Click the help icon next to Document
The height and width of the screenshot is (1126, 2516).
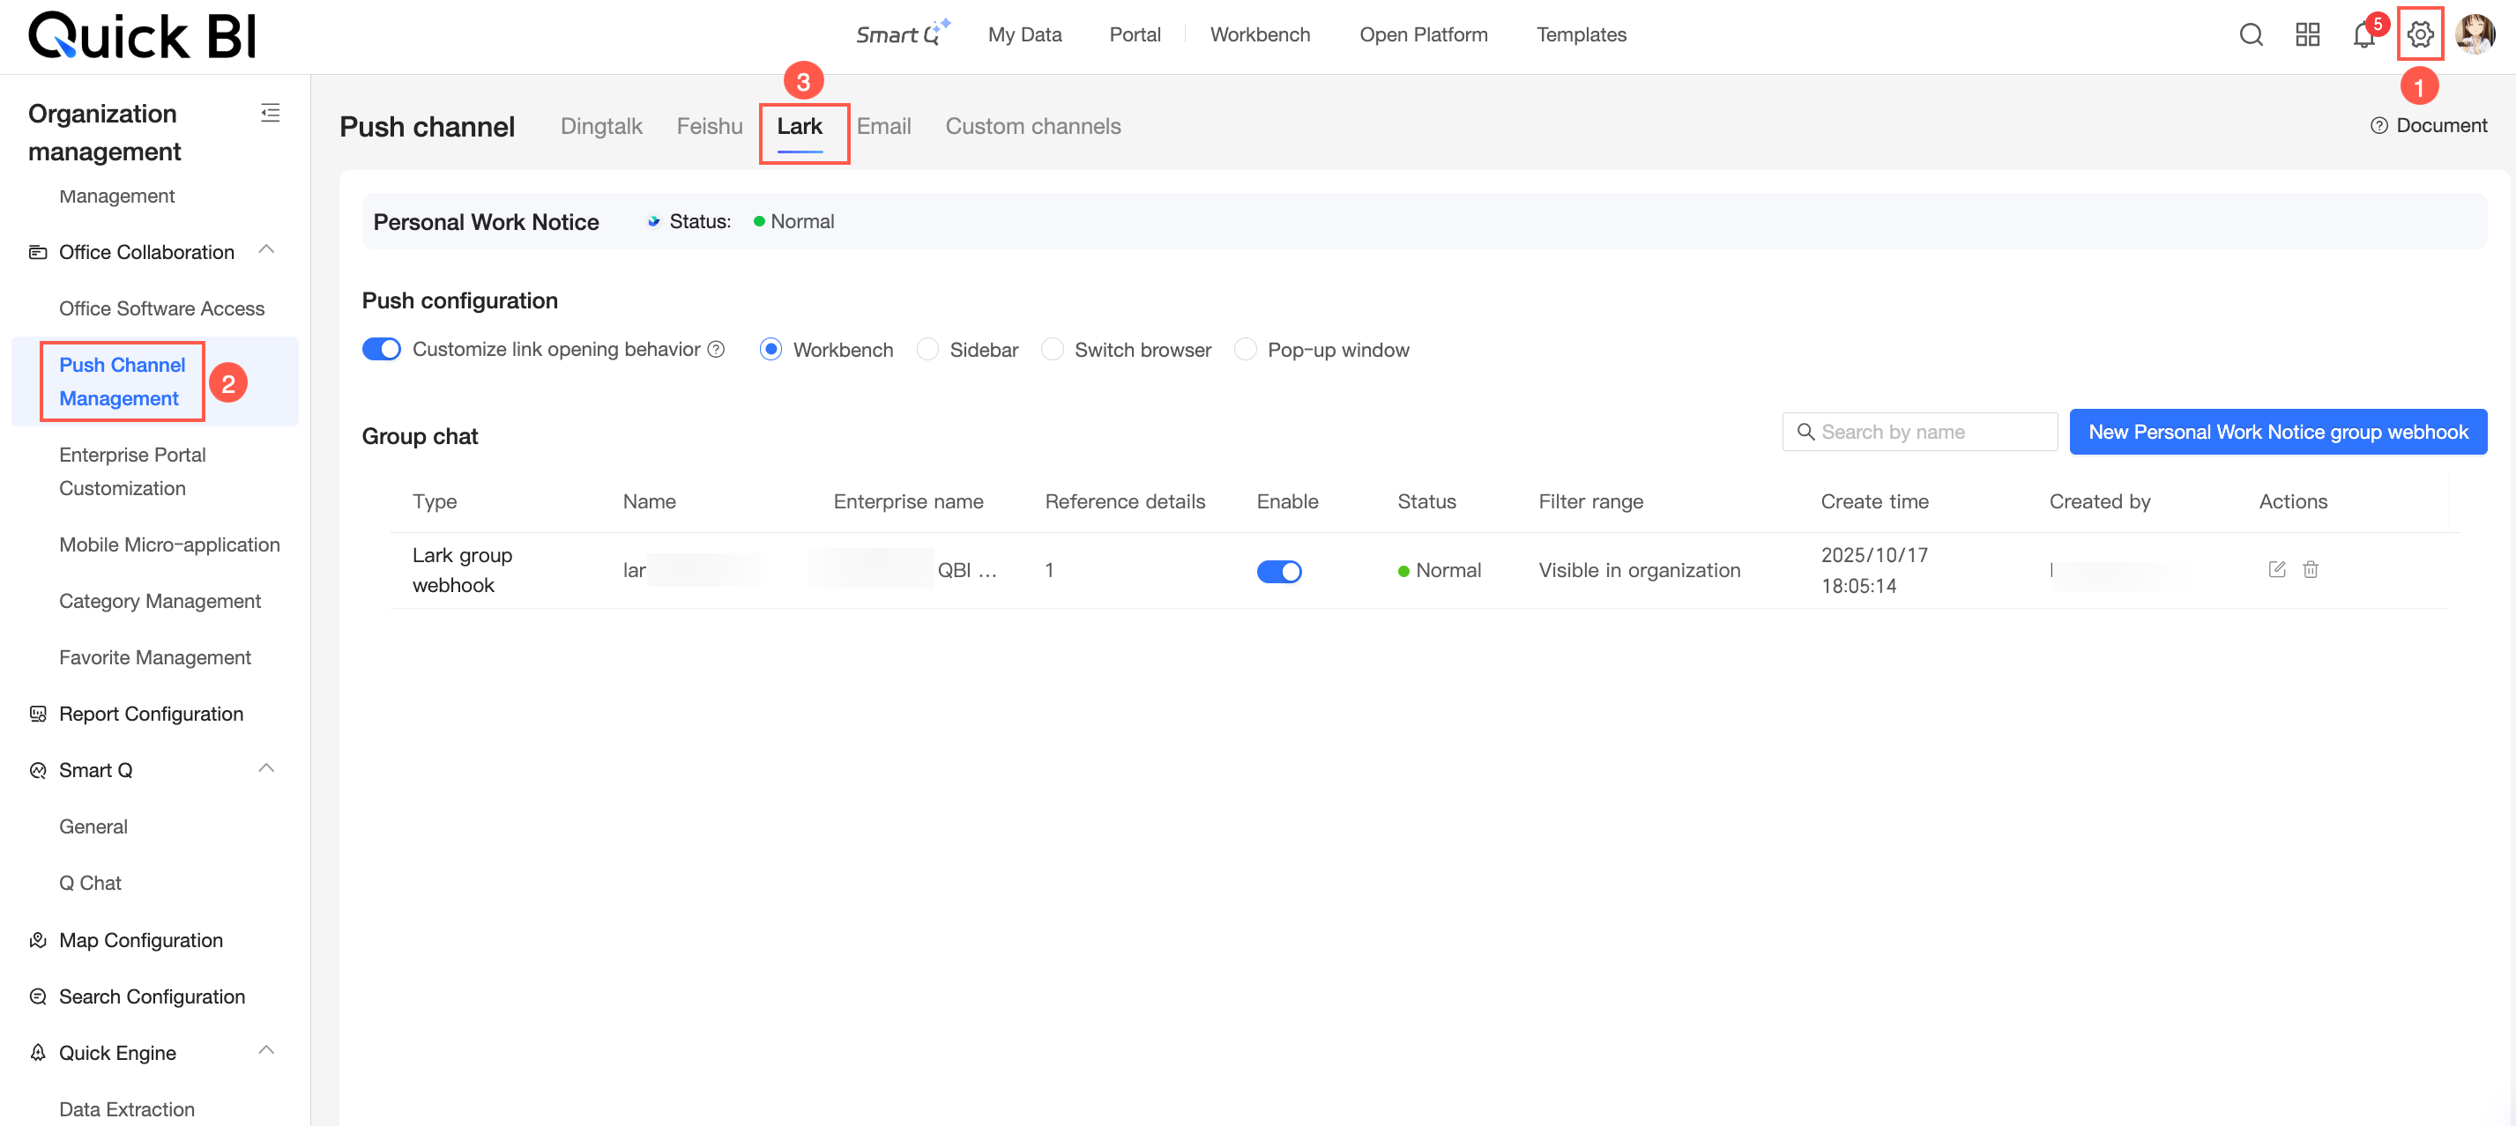2379,126
